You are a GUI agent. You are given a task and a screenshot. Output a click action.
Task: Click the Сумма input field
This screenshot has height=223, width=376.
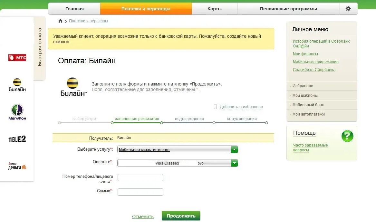(140, 192)
